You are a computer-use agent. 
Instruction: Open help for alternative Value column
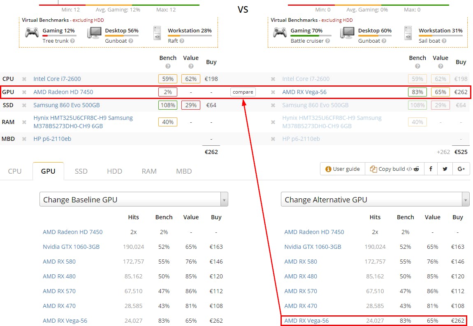point(441,66)
